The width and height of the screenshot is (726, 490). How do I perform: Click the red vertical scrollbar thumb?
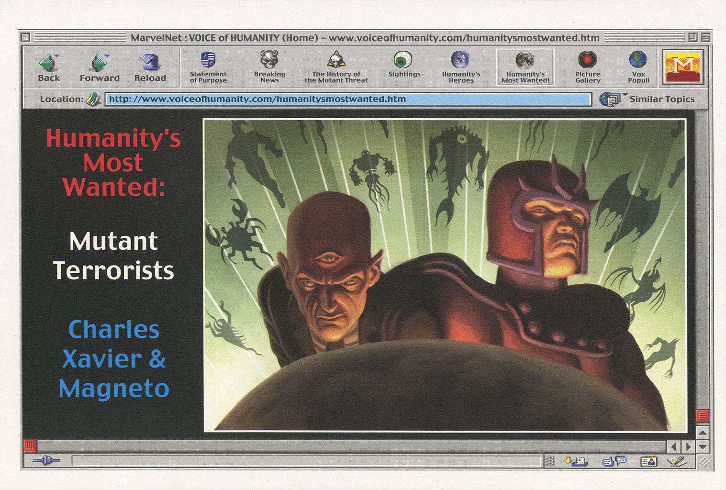click(702, 415)
